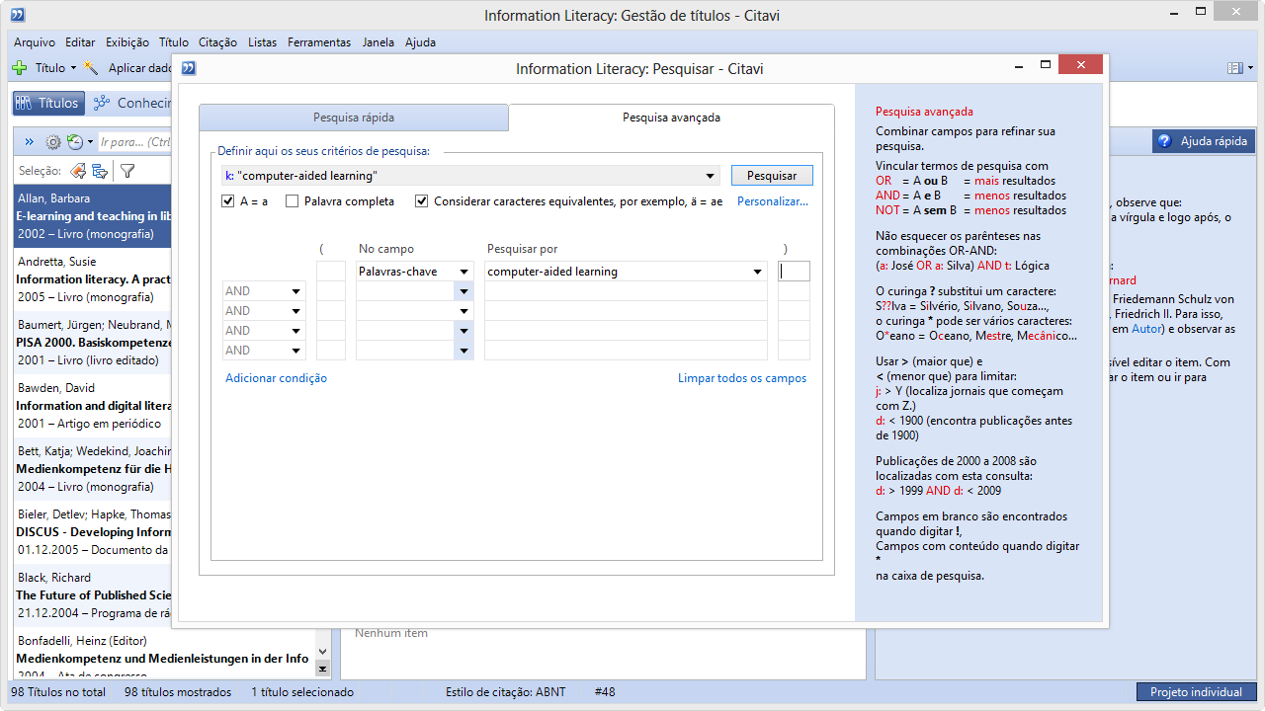
Task: Click the Adicionar condição link
Action: [276, 378]
